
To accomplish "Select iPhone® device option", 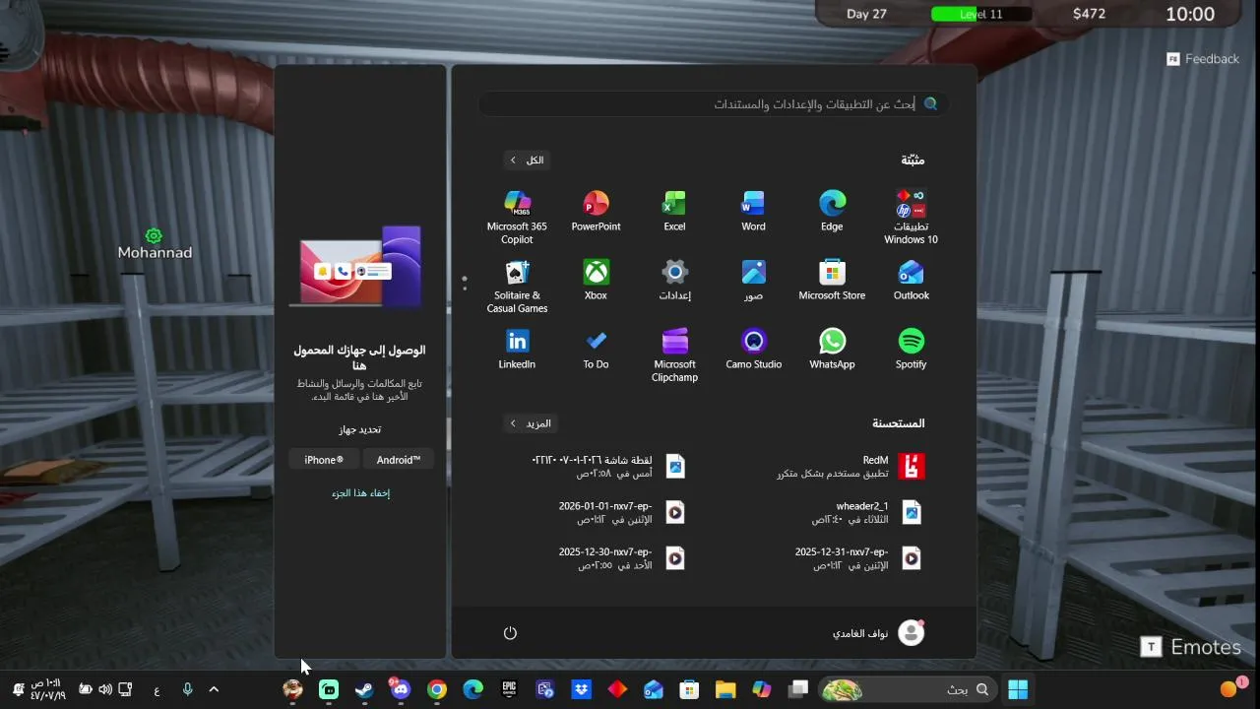I will [324, 460].
